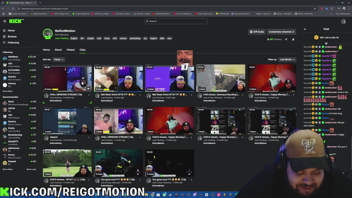The image size is (352, 198).
Task: Open Savix in Recommended list
Action: tap(19, 103)
